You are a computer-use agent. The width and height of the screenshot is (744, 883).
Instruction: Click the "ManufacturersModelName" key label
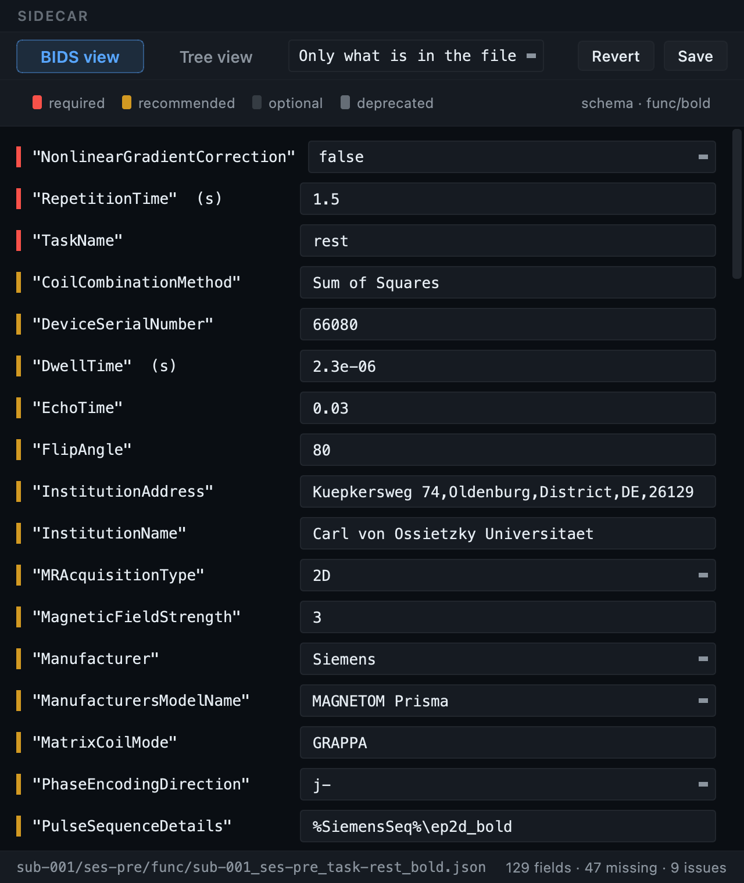[x=141, y=701]
